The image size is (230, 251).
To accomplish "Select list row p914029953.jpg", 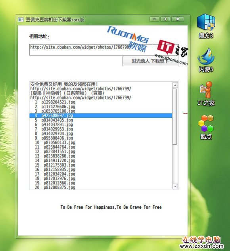I will (101, 129).
